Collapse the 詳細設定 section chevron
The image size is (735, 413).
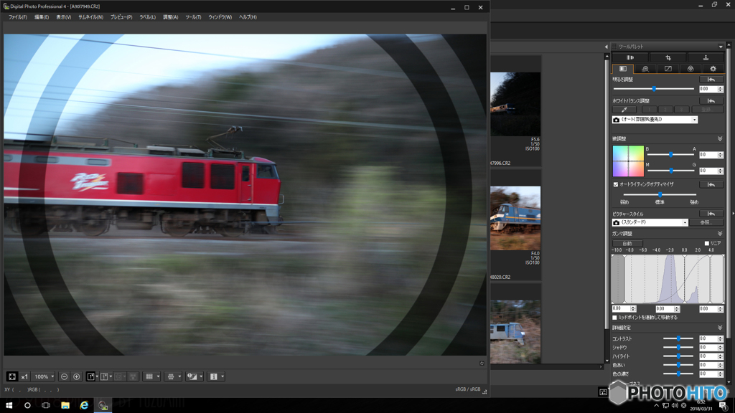pos(719,328)
